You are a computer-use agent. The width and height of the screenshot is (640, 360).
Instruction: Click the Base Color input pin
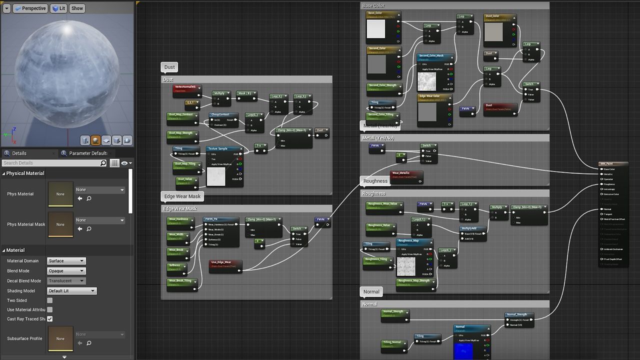tap(601, 169)
